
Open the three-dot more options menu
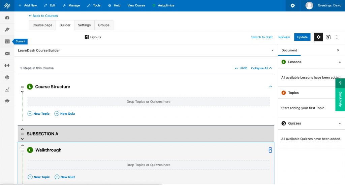coord(337,37)
